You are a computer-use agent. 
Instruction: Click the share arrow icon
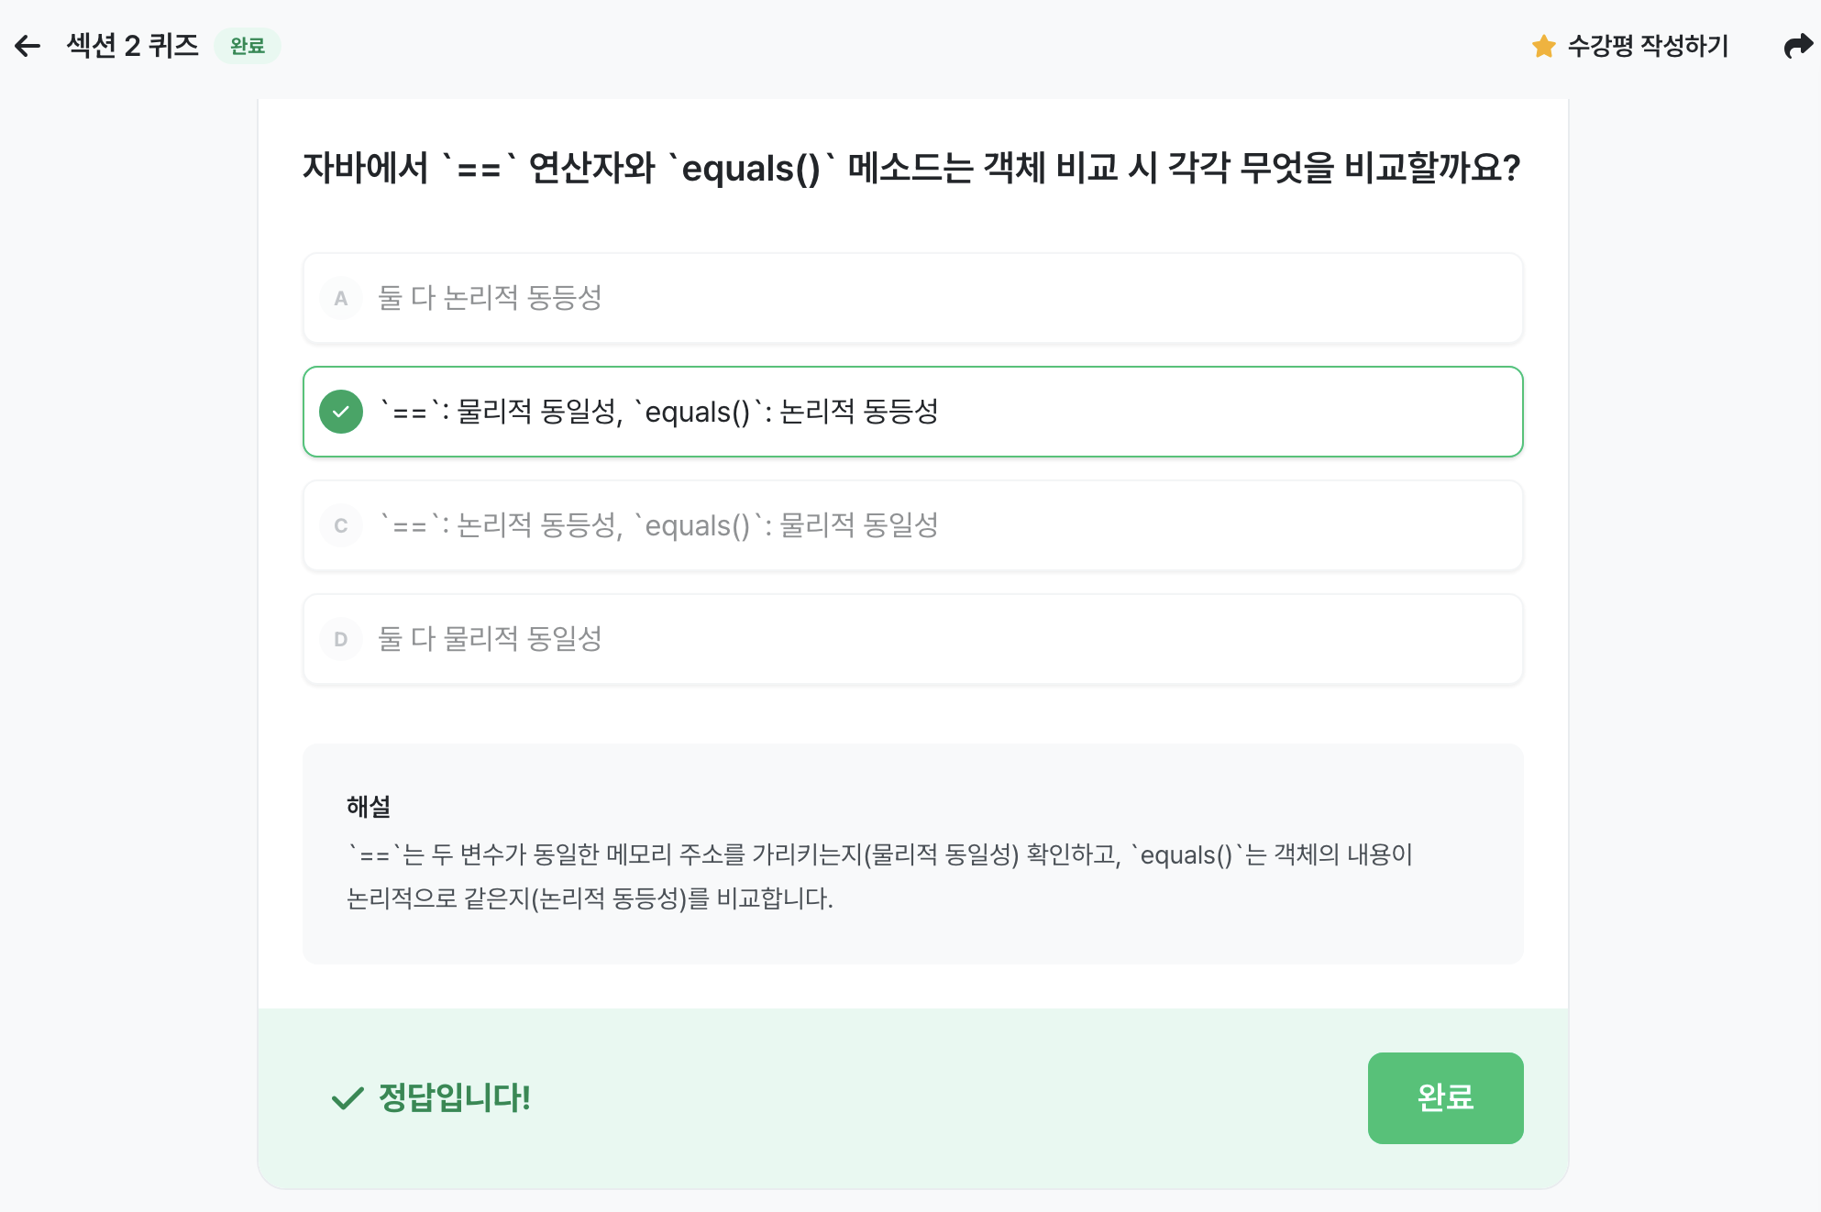(1798, 46)
